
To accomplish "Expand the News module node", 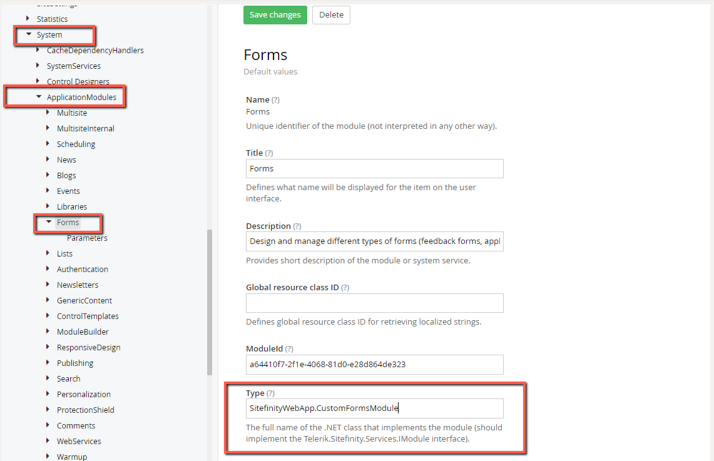I will click(48, 160).
